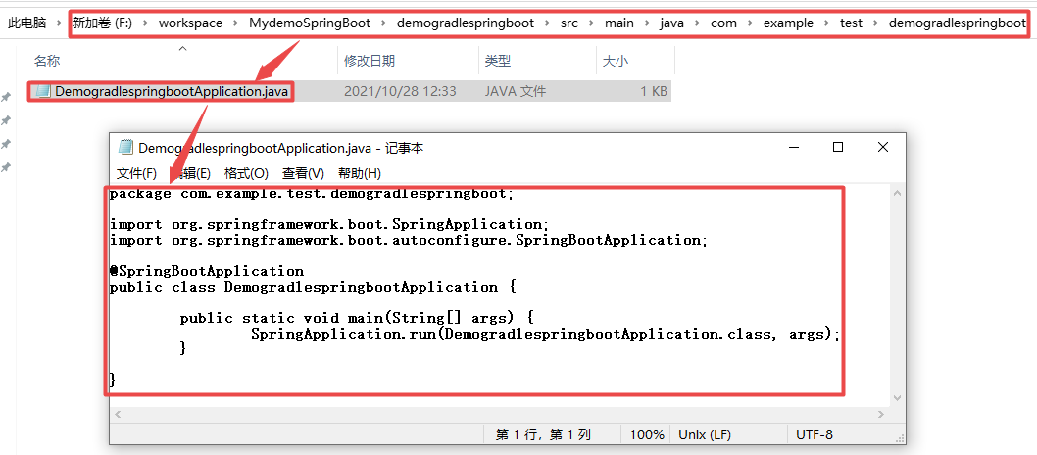Expand chevron after workspace breadcrumb
Image resolution: width=1037 pixels, height=455 pixels.
[236, 23]
